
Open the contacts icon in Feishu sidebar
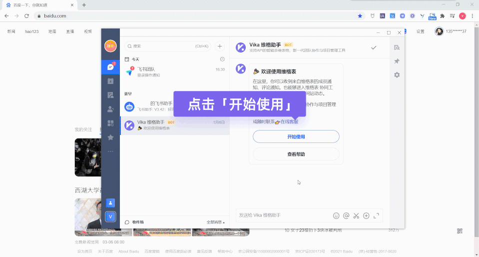(110, 109)
